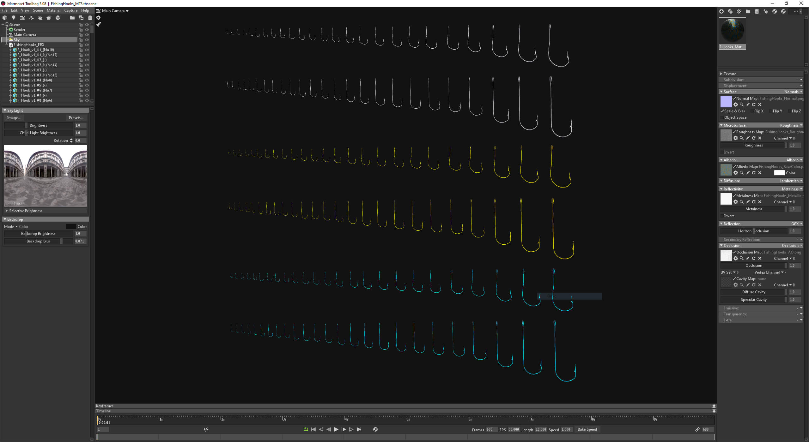
Task: Hide the Main Camera using its eye icon
Action: [87, 35]
